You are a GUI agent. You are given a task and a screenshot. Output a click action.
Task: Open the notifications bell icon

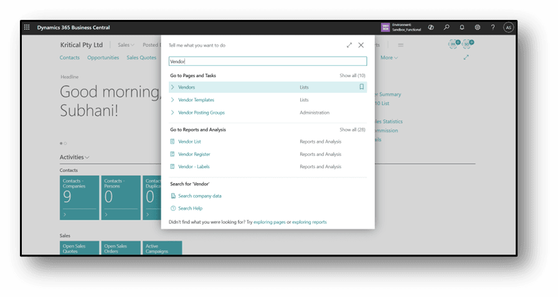tap(462, 27)
